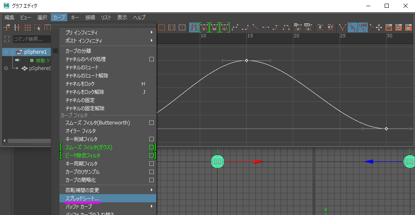The width and height of the screenshot is (415, 215).
Task: Select the Insert Keys tool icon
Action: [x=17, y=27]
